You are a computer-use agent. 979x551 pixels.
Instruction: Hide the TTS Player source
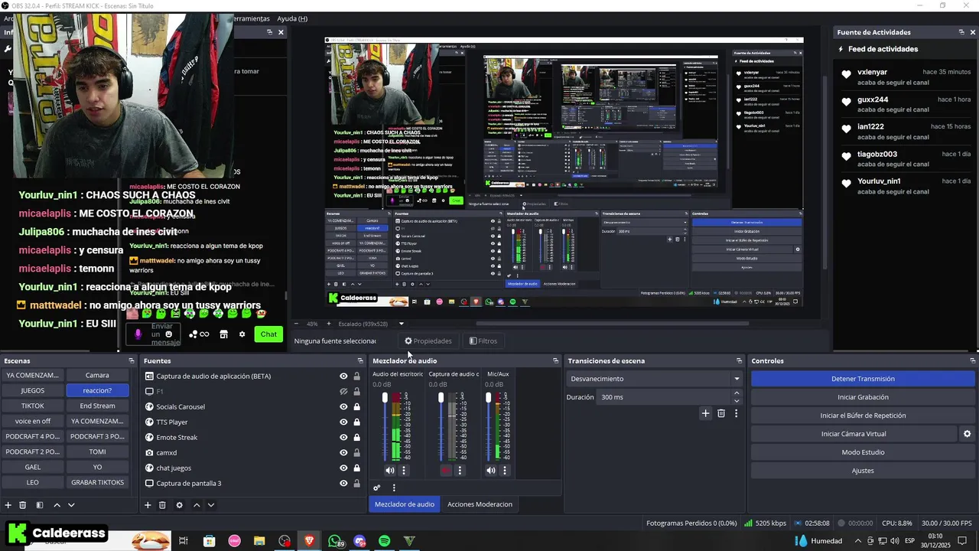[x=343, y=422]
